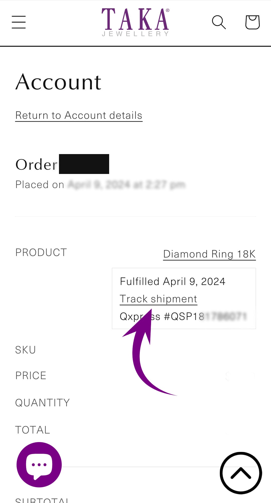
Task: Click the Fulfilled April 9, 2024 text
Action: coord(173,281)
